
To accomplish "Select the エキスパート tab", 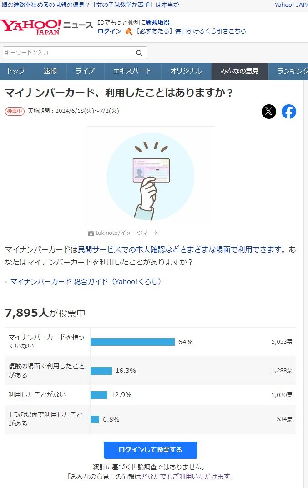I will [x=132, y=71].
